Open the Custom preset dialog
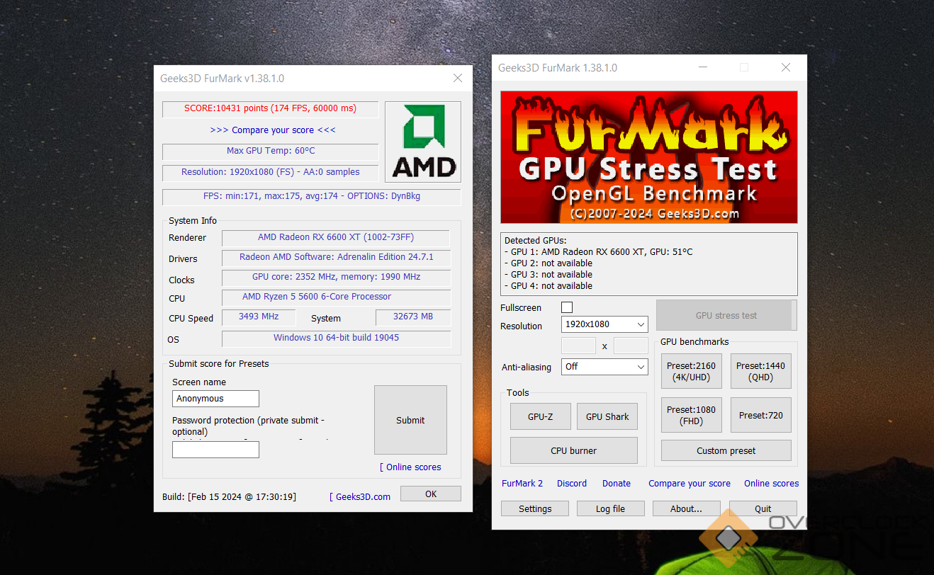This screenshot has width=934, height=575. (x=726, y=450)
